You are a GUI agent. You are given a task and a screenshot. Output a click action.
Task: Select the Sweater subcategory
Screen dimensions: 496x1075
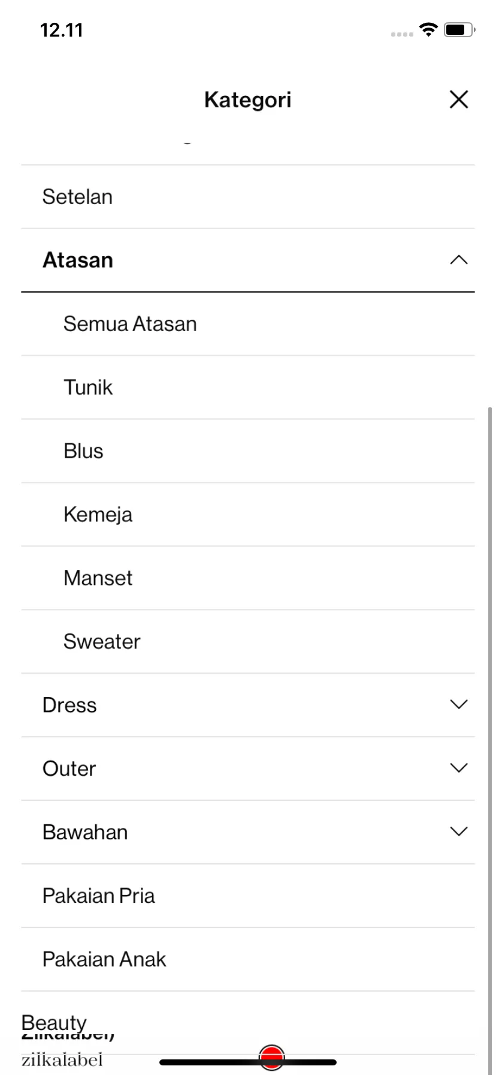[248, 642]
